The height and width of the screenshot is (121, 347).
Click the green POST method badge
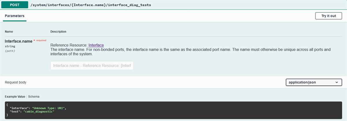pos(14,5)
